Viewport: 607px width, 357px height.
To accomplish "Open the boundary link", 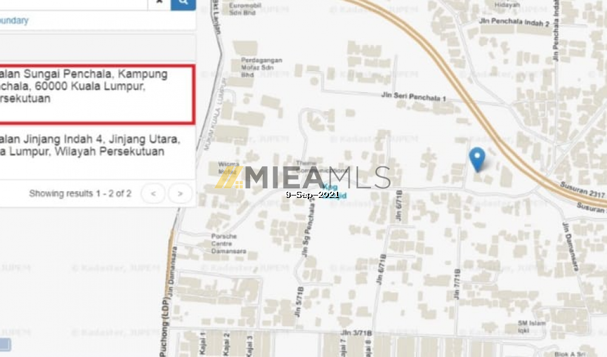I will [14, 20].
